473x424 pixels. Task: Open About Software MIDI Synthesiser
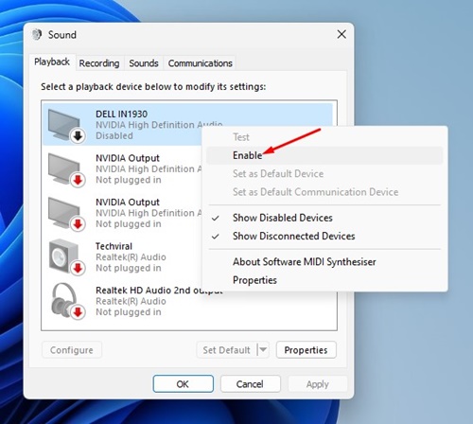click(x=324, y=261)
